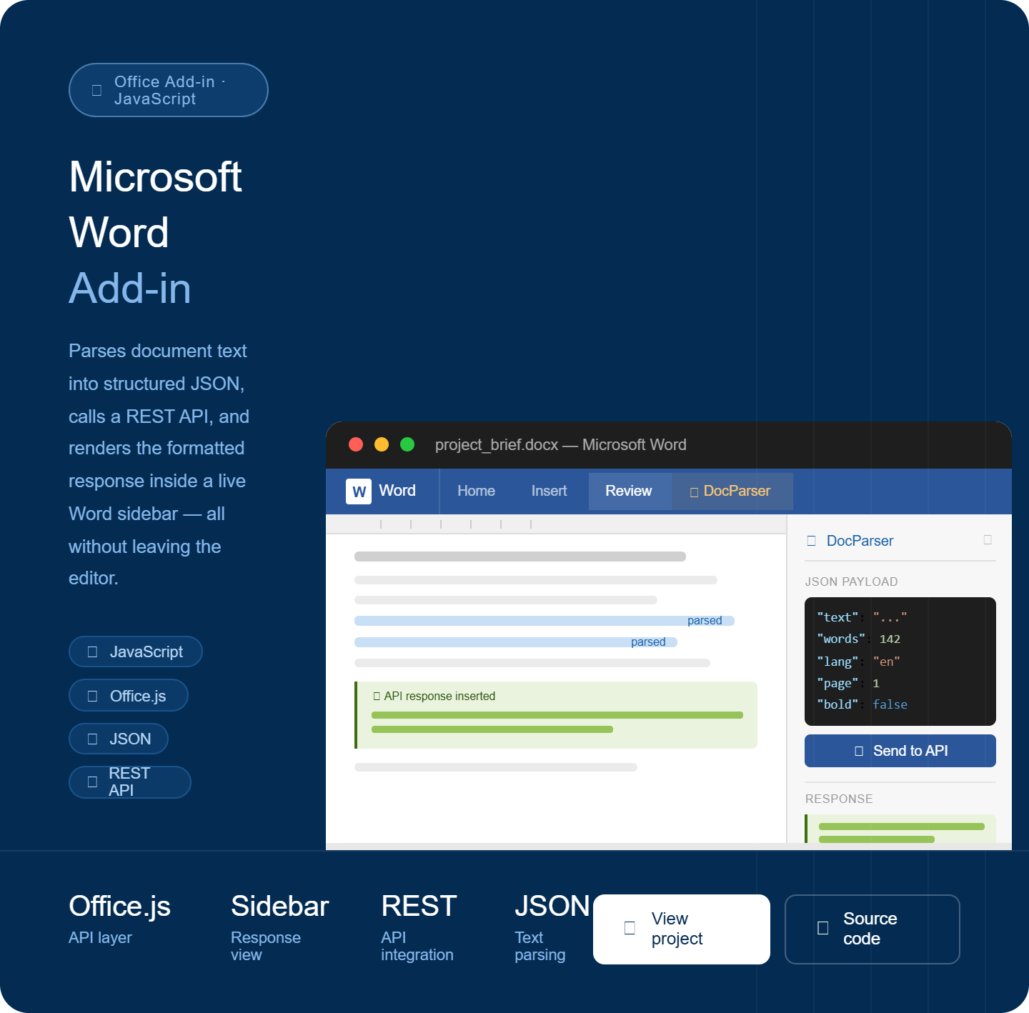
Task: Click the Office.js API layer stat
Action: (x=119, y=918)
